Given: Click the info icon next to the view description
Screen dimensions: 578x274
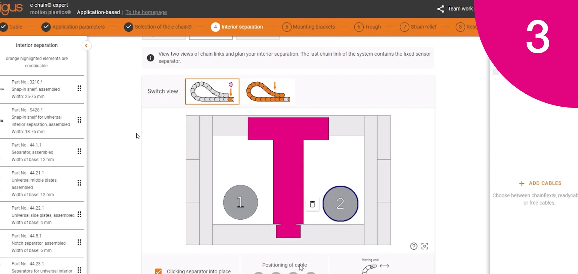Looking at the screenshot, I should 150,57.
